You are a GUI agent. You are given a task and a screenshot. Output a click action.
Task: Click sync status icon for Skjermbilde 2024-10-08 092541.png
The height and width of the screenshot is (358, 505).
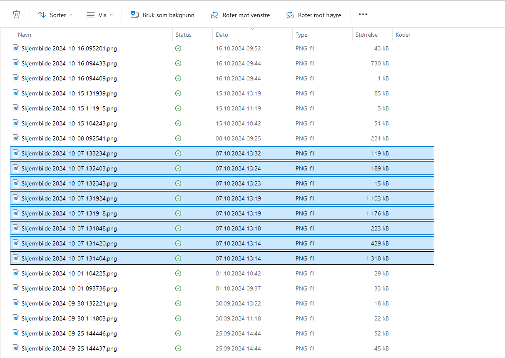pyautogui.click(x=178, y=138)
